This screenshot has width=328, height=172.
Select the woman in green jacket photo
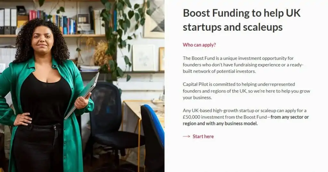82,86
